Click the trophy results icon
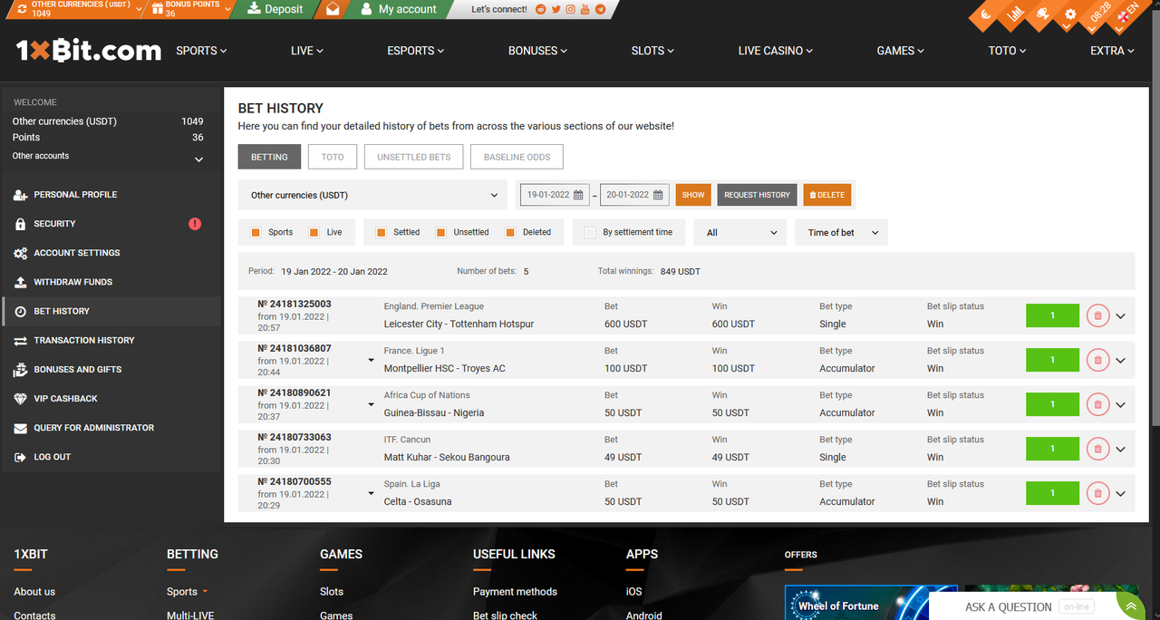 (1043, 15)
